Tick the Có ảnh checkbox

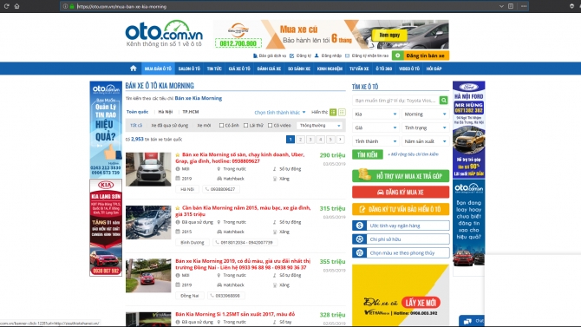click(x=222, y=125)
